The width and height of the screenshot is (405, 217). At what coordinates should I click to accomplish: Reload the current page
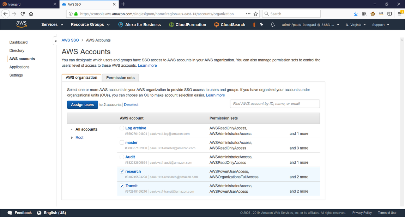(23, 14)
